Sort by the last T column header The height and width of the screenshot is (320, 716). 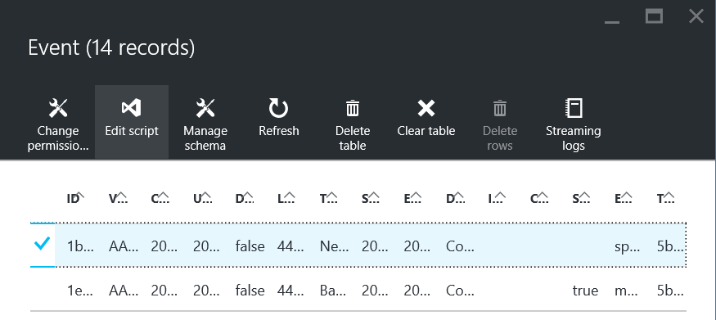point(666,199)
